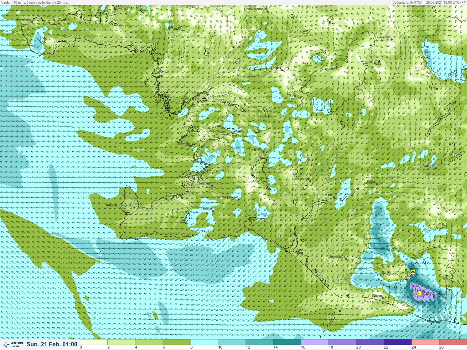Select the 14–16 m/s legend swatch
The height and width of the screenshot is (350, 467).
point(287,342)
